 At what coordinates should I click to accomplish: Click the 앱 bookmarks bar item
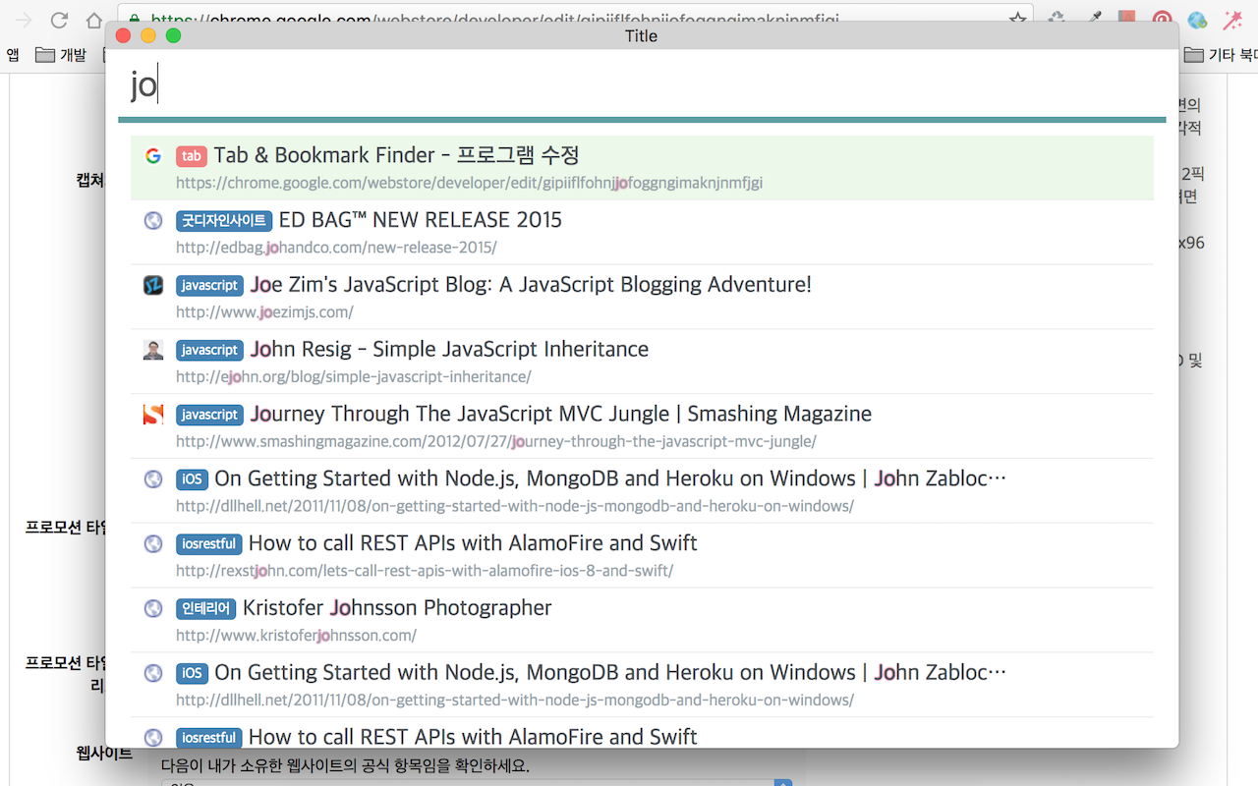(x=13, y=55)
